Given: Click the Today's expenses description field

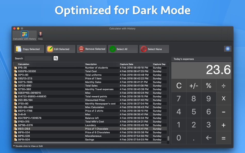Looking at the screenshot, I should (201, 59).
